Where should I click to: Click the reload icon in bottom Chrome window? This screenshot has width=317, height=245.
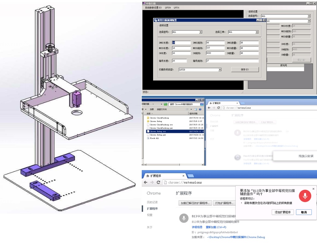[158, 182]
